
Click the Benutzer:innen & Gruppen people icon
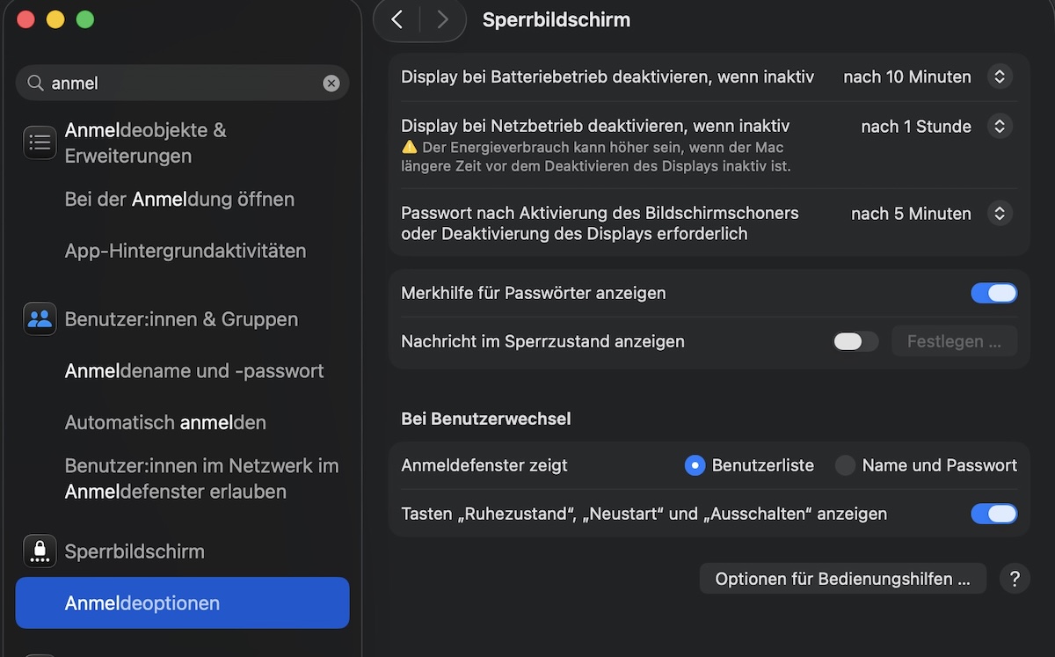point(40,319)
